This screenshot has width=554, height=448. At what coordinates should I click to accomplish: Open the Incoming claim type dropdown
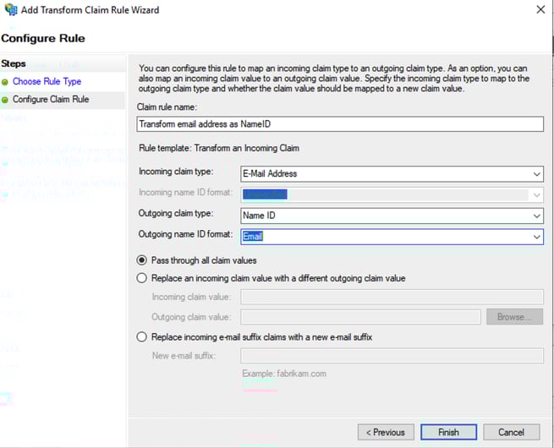click(536, 173)
